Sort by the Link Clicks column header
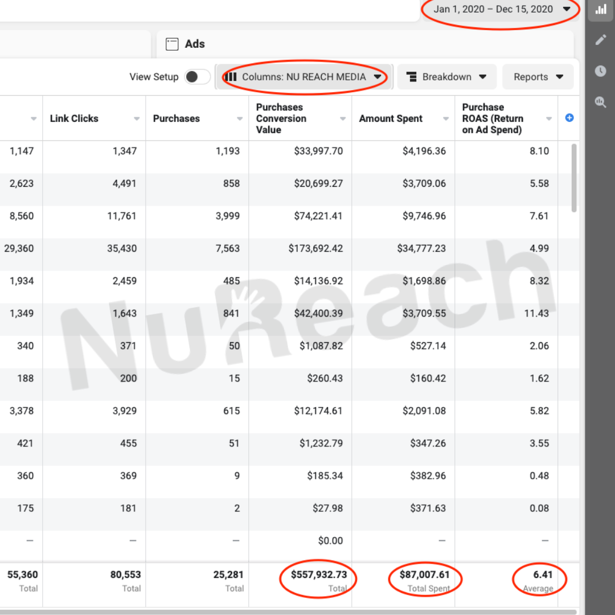This screenshot has height=615, width=615. pyautogui.click(x=74, y=118)
